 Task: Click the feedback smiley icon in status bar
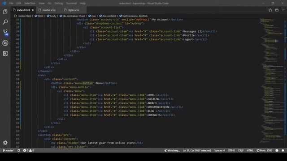coord(277,150)
